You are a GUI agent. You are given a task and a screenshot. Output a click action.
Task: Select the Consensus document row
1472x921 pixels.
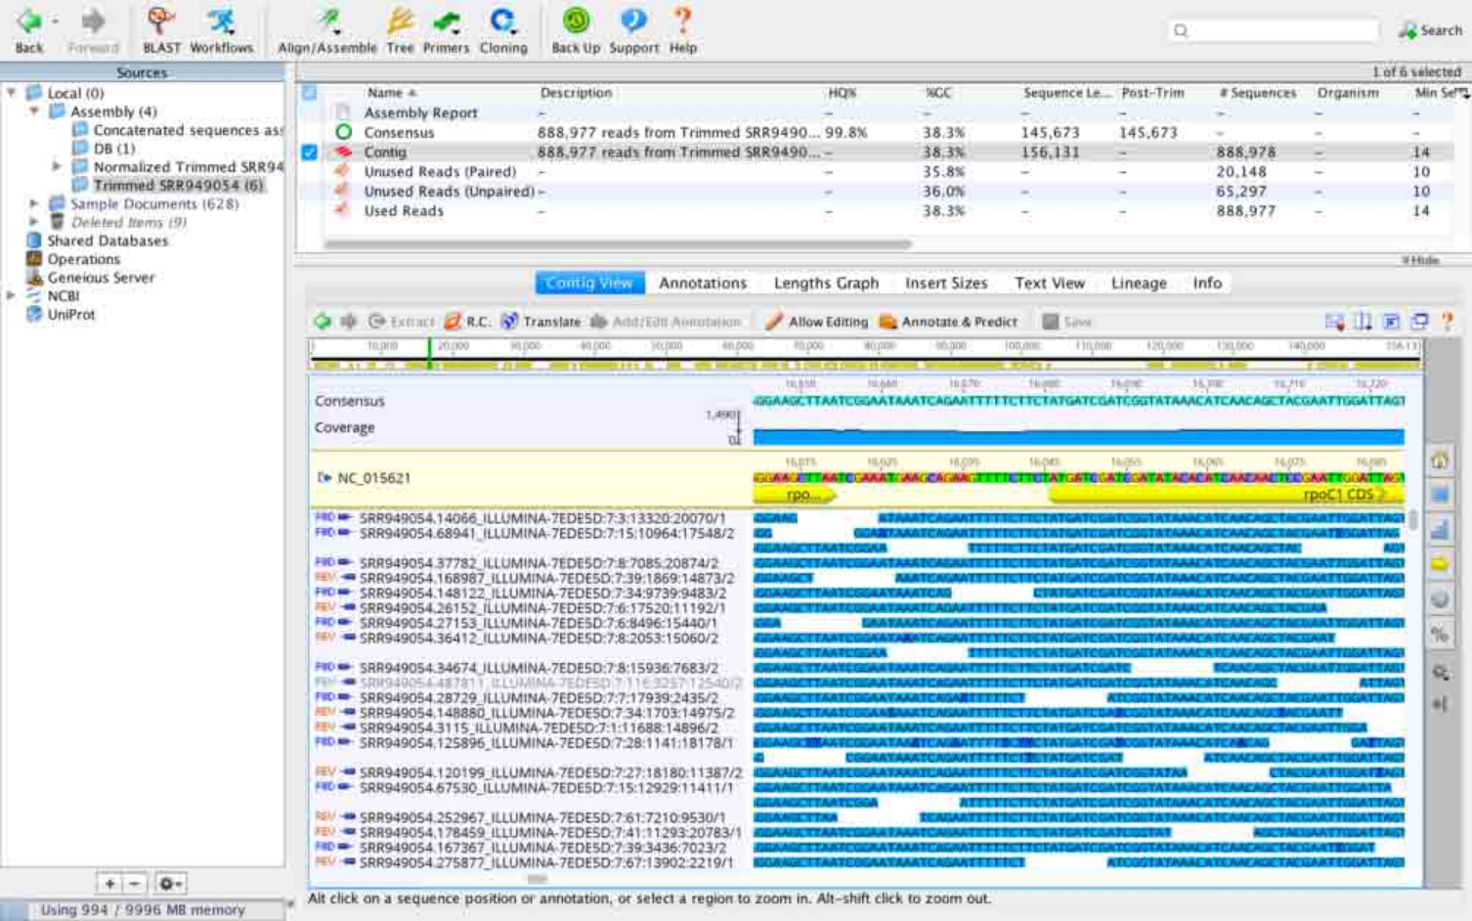point(875,132)
